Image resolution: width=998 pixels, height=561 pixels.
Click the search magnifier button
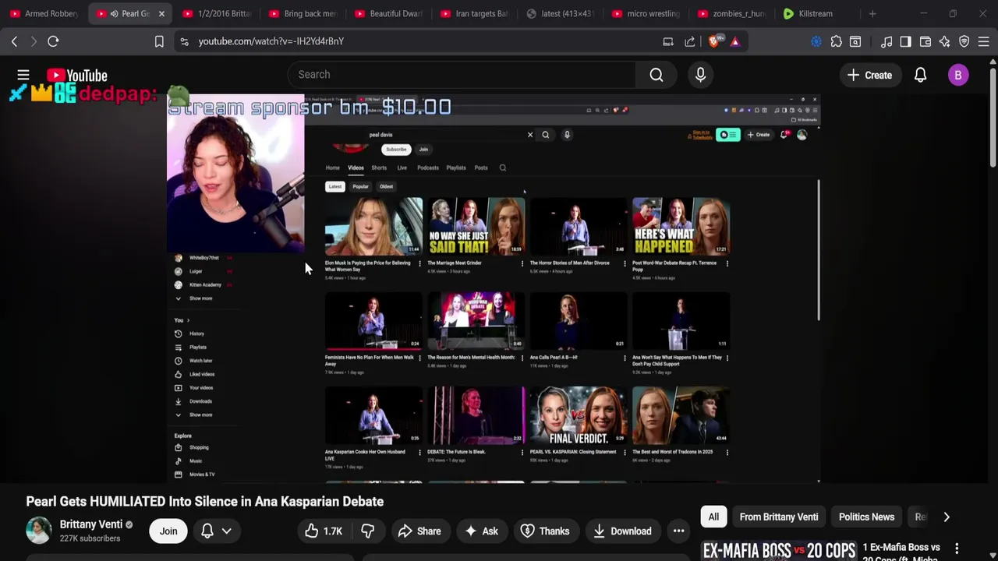pos(656,75)
